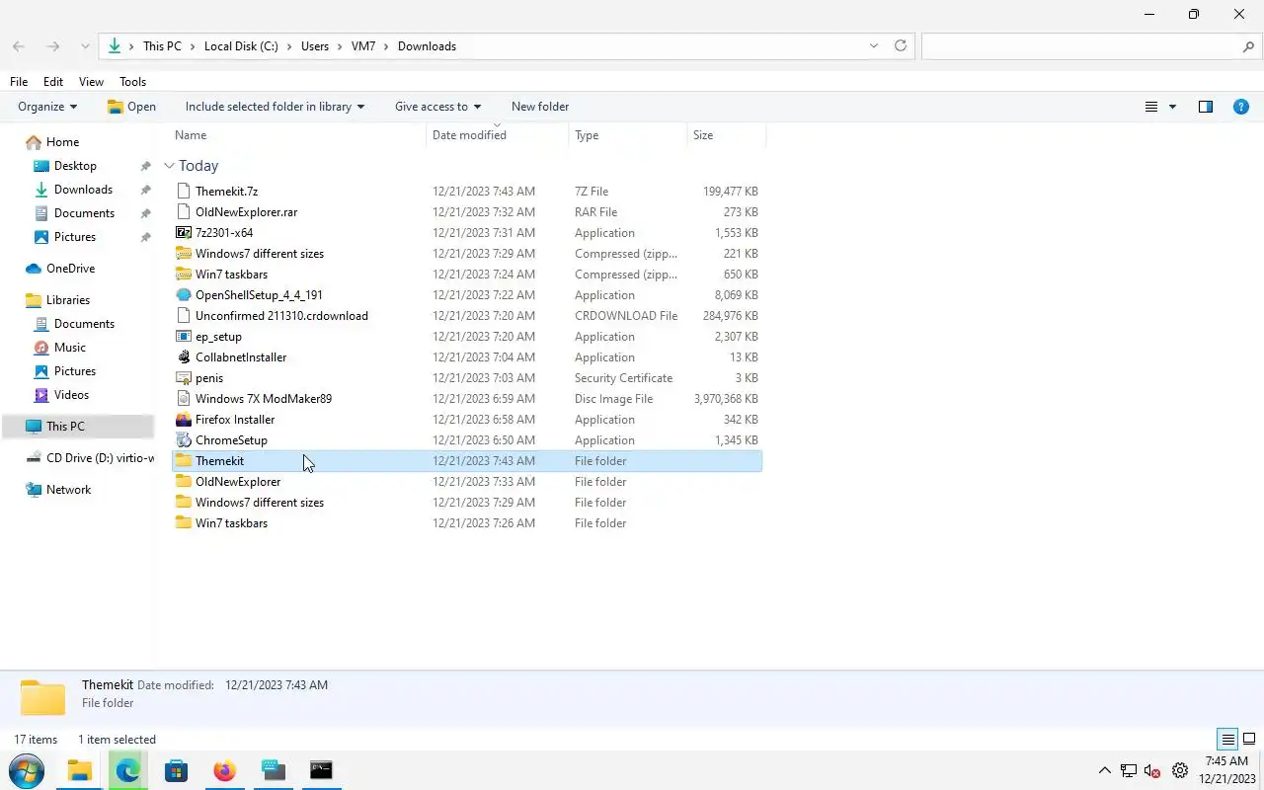Open the recent locations dropdown arrow
The image size is (1264, 790).
click(x=85, y=46)
